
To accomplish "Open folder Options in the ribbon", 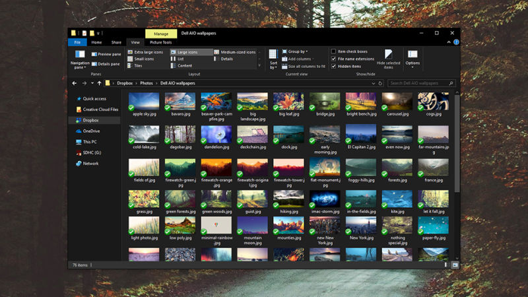I will [412, 58].
